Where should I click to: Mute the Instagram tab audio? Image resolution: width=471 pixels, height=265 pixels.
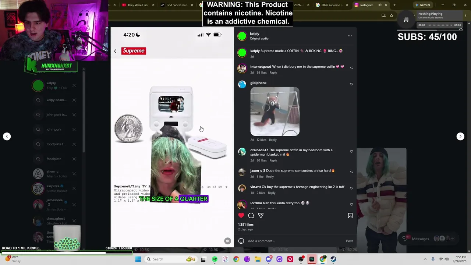[380, 5]
